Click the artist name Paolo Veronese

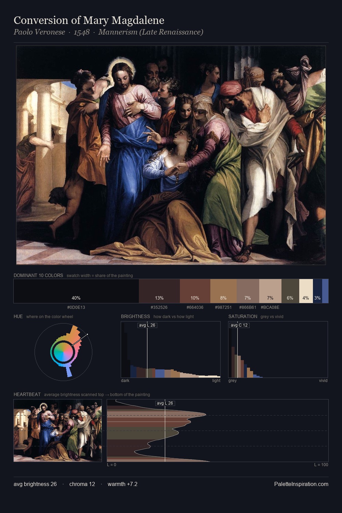click(x=39, y=32)
